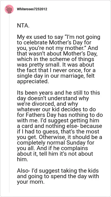
Task: Click the line 'which in the scheme of things'
Action: coord(56,59)
